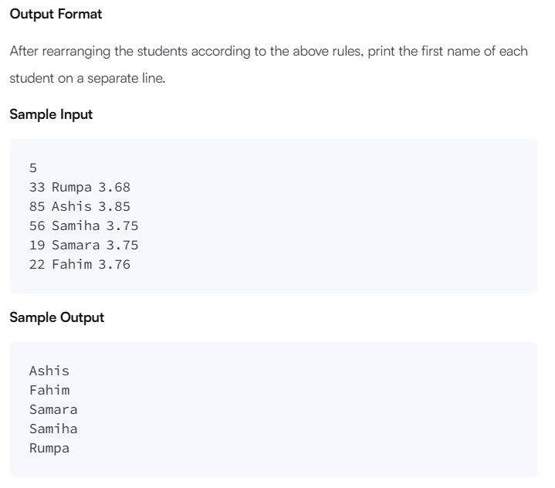Screen dimensions: 555x488
Task: Click Samara in the sample output
Action: point(53,409)
